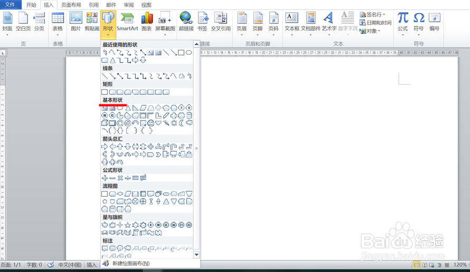The width and height of the screenshot is (470, 272).
Task: Switch to the 页面布局 page layout tab
Action: click(x=71, y=5)
